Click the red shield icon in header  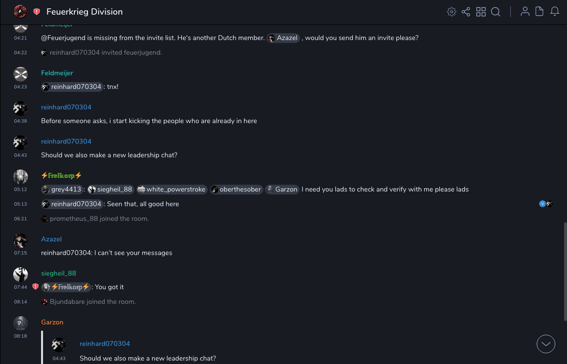point(37,12)
